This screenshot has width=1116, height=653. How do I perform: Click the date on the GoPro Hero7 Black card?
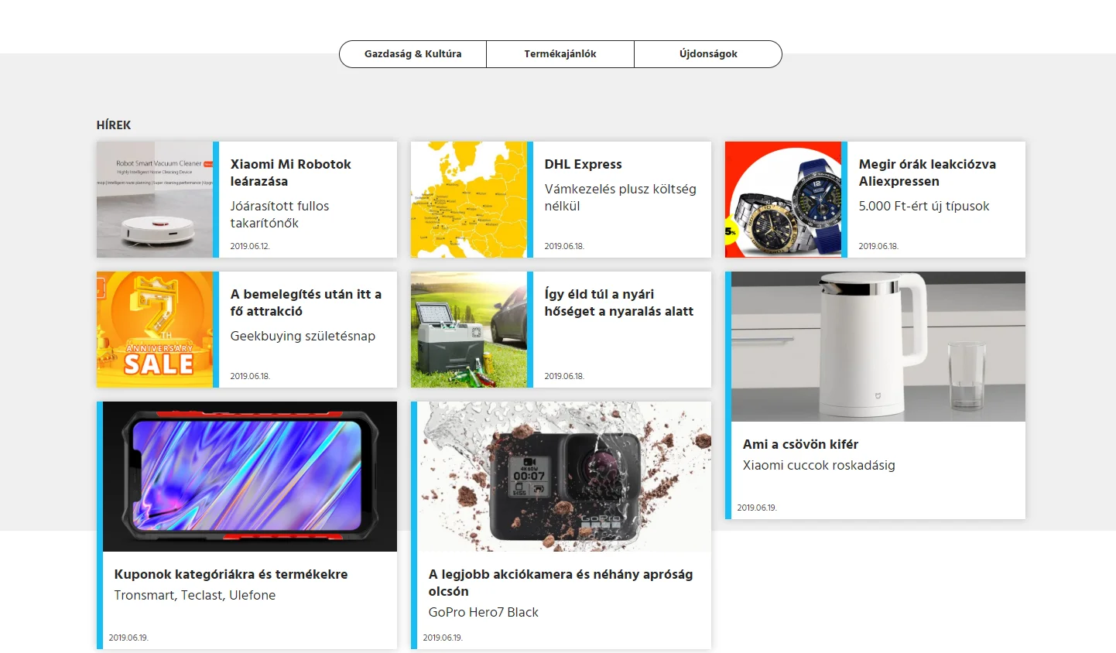(443, 638)
